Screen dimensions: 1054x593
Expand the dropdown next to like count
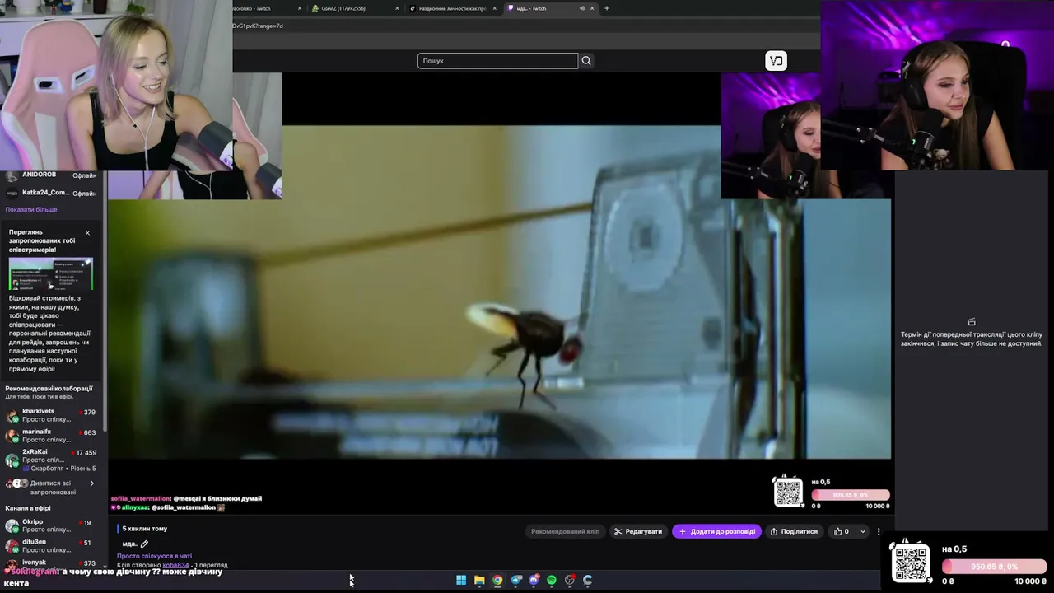click(x=862, y=532)
